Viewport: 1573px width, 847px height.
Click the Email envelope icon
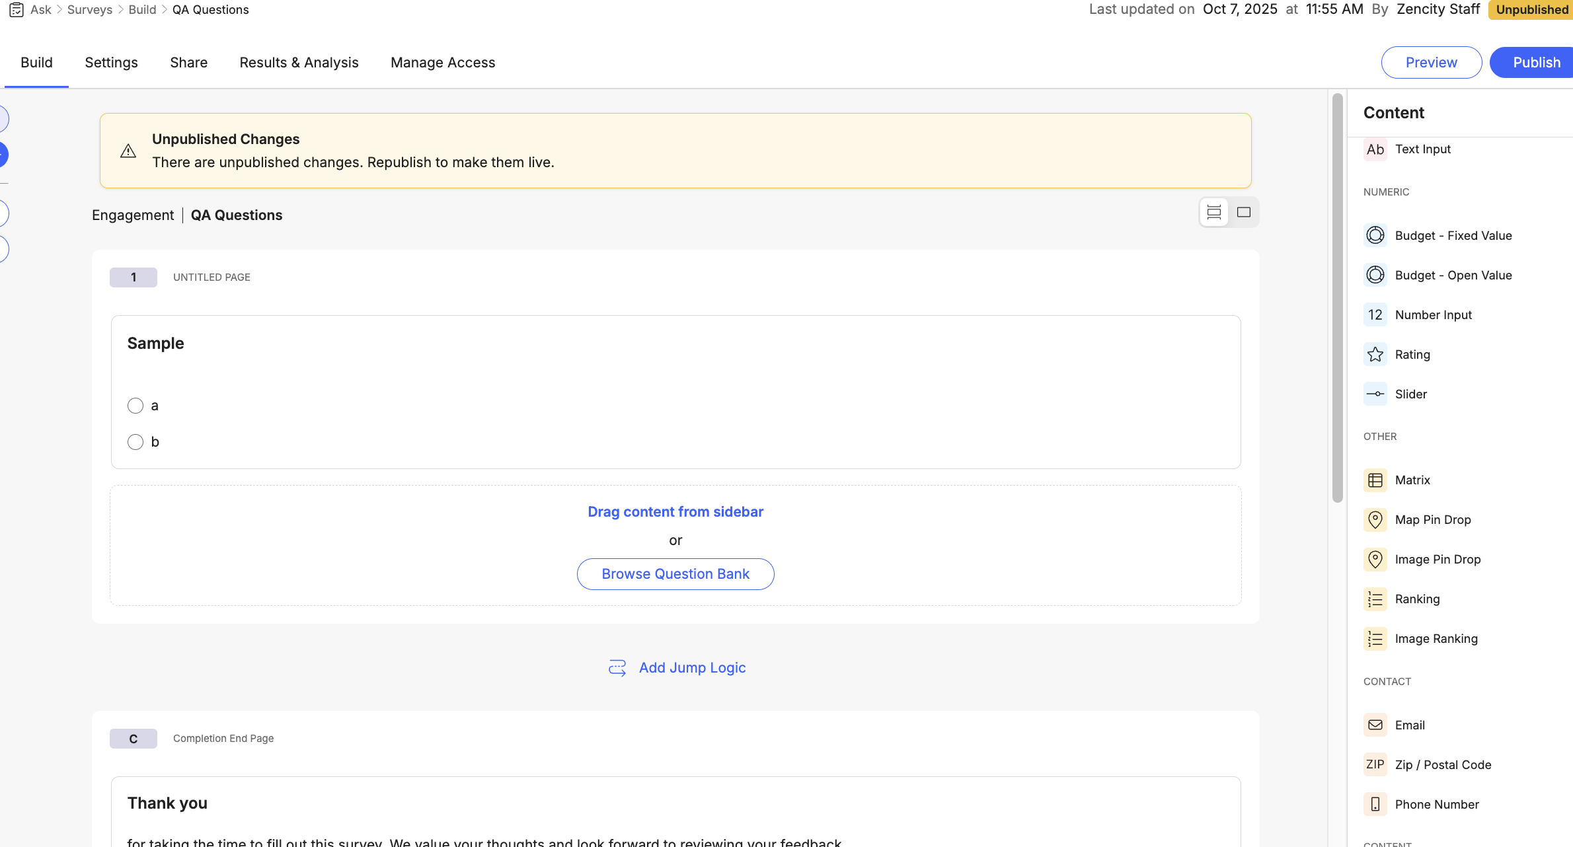click(1375, 725)
